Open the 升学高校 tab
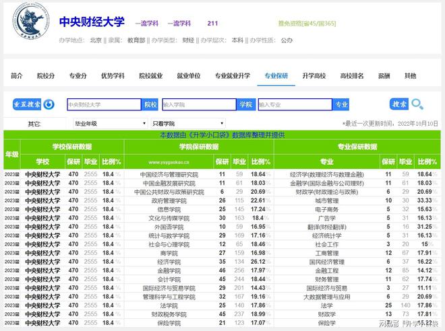This screenshot has width=445, height=331. coord(314,75)
